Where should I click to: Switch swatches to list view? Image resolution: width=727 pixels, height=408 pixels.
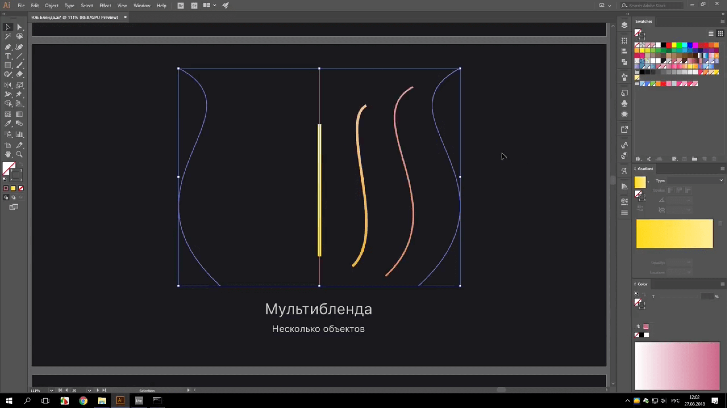point(711,33)
